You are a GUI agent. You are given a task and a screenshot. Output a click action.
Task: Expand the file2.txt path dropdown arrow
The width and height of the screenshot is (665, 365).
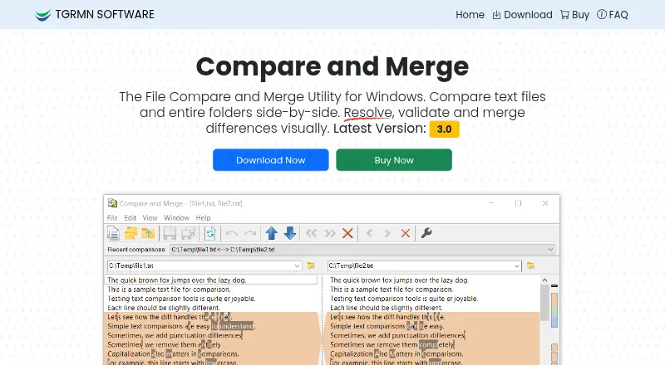[516, 266]
